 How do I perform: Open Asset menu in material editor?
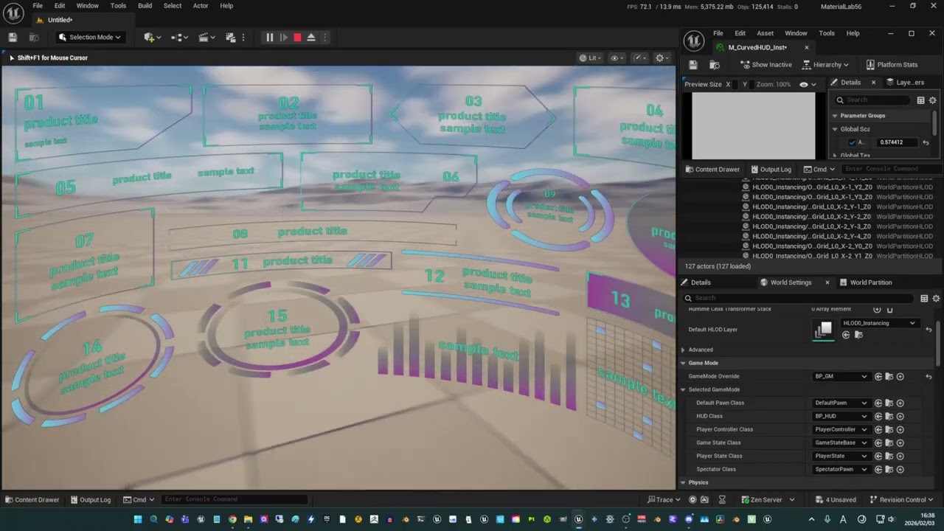pos(765,33)
